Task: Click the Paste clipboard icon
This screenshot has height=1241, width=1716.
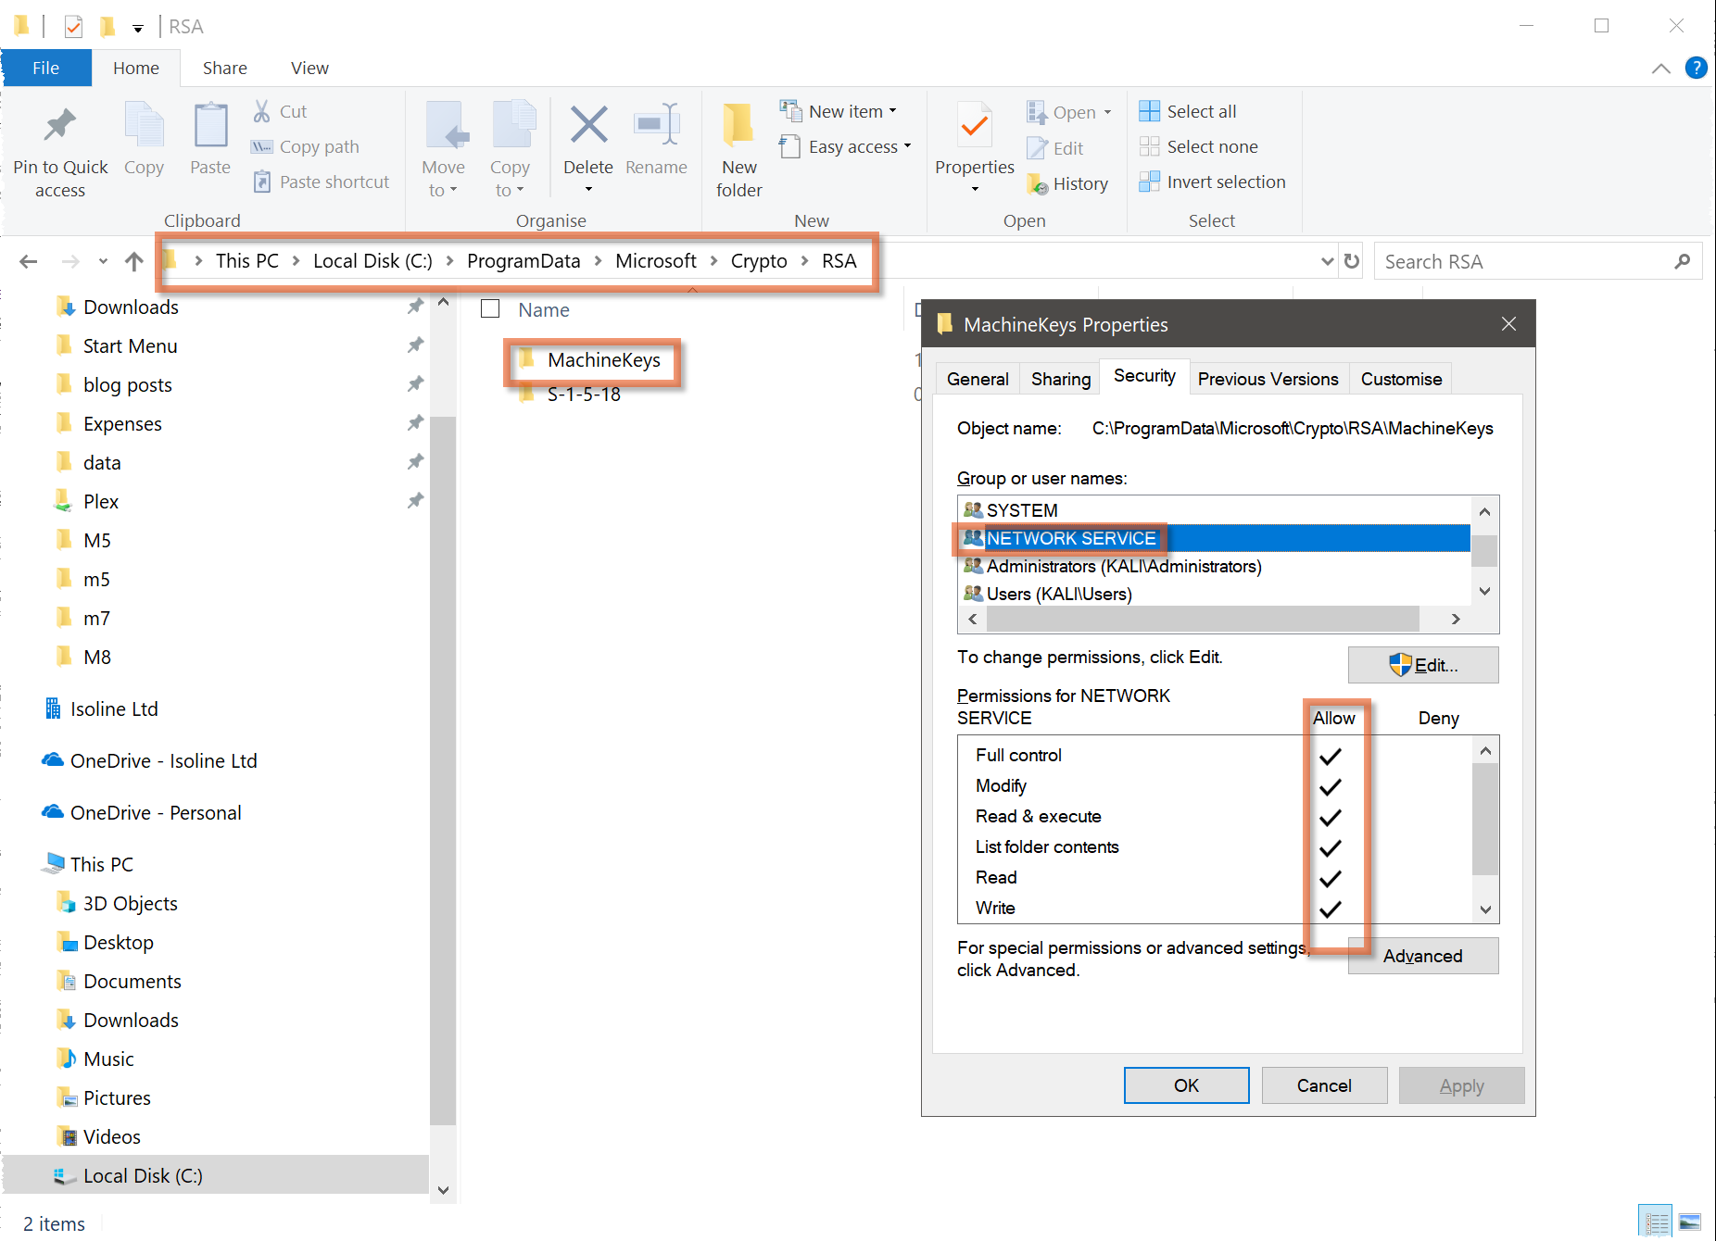Action: 210,127
